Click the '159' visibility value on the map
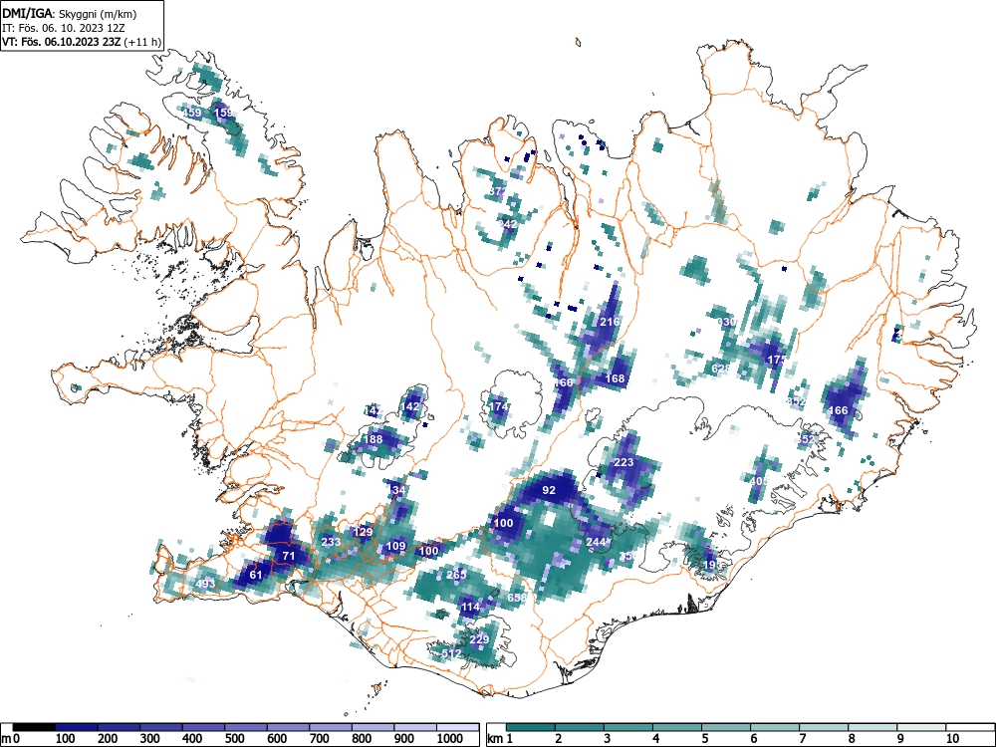Image resolution: width=996 pixels, height=747 pixels. click(x=223, y=114)
